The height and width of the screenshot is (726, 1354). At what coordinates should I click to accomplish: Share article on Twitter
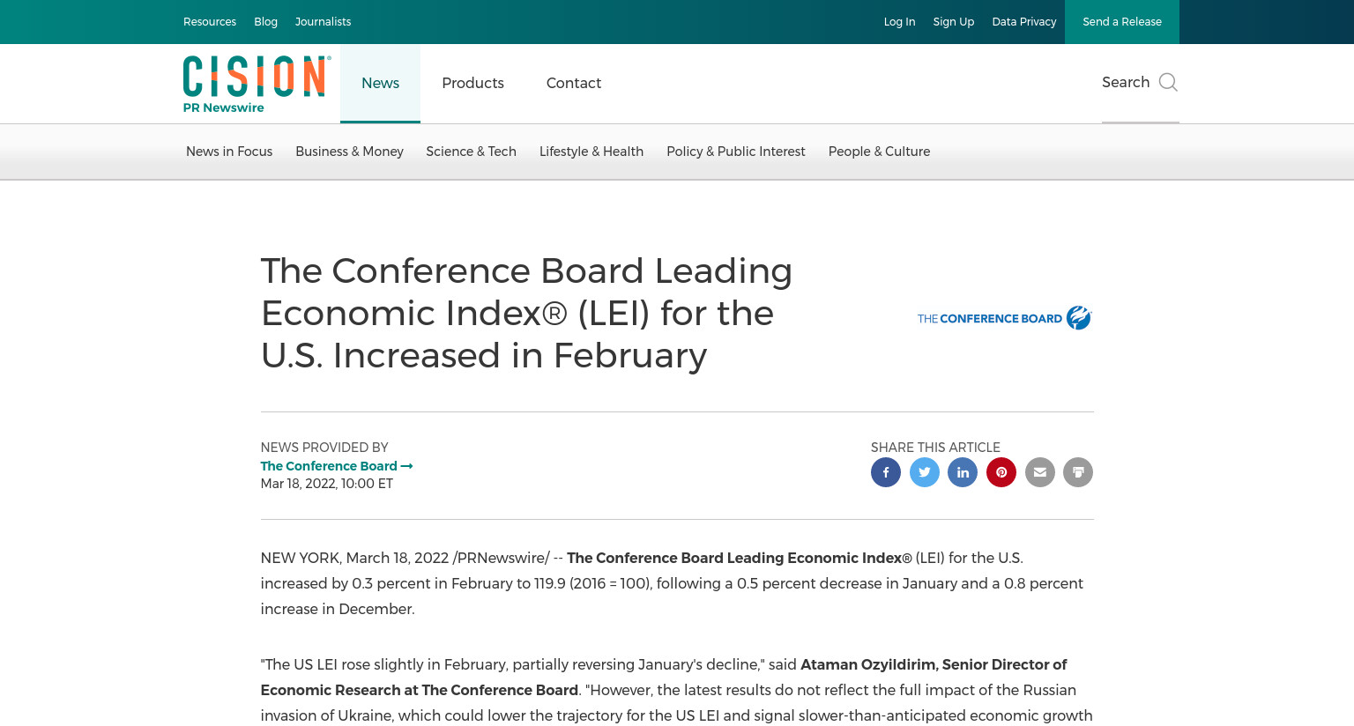[x=925, y=472]
